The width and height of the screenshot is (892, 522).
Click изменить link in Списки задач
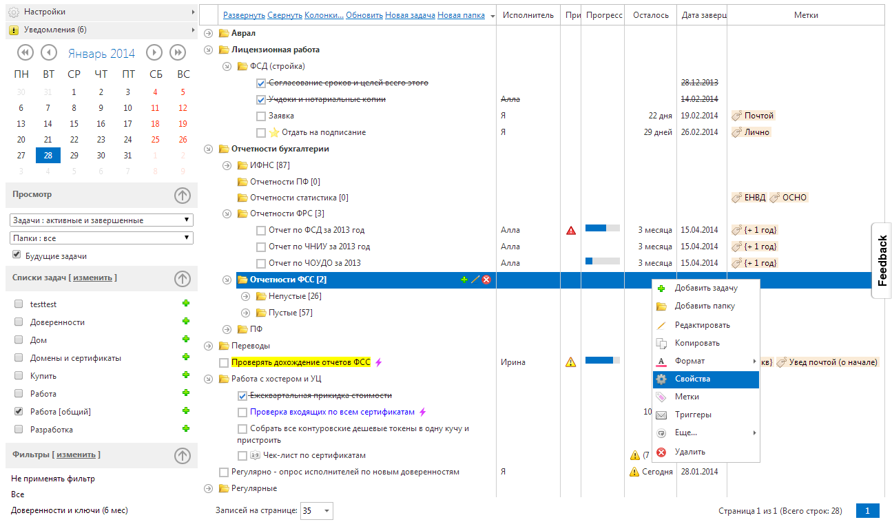(92, 278)
